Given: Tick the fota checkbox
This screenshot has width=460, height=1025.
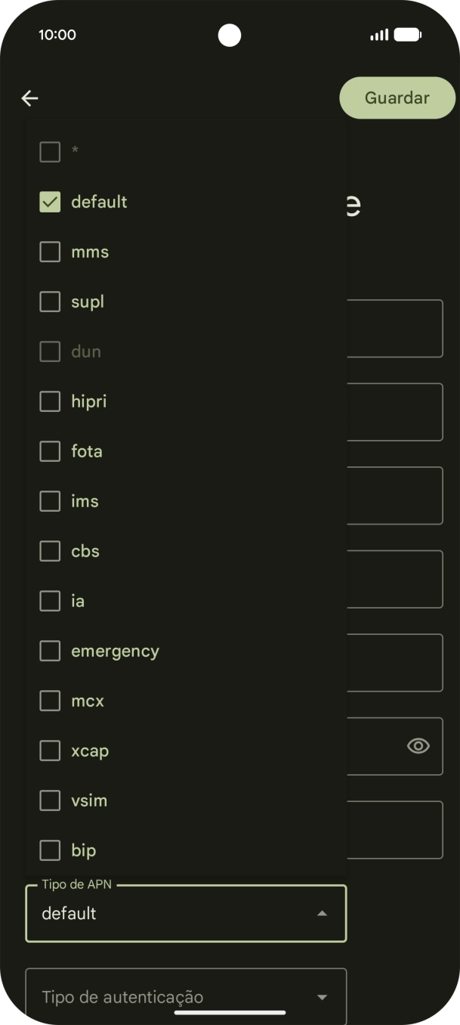Looking at the screenshot, I should point(50,451).
